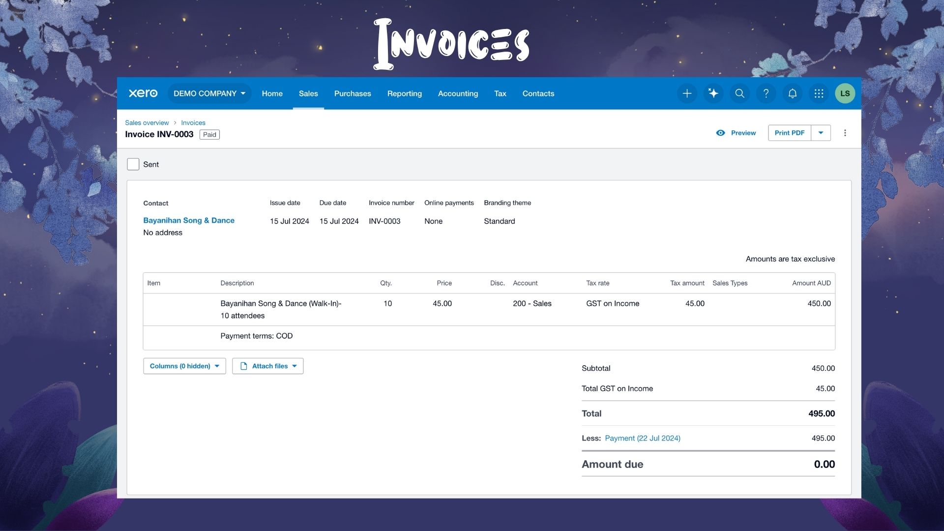
Task: Open the Attach files dropdown
Action: [268, 366]
